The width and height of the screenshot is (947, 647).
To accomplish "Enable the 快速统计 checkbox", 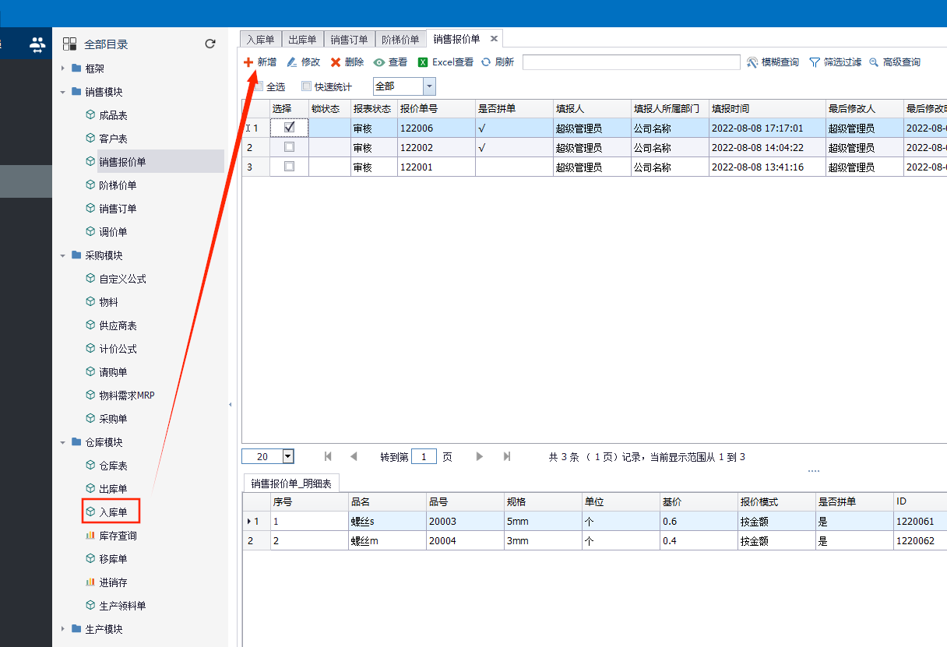I will coord(306,86).
